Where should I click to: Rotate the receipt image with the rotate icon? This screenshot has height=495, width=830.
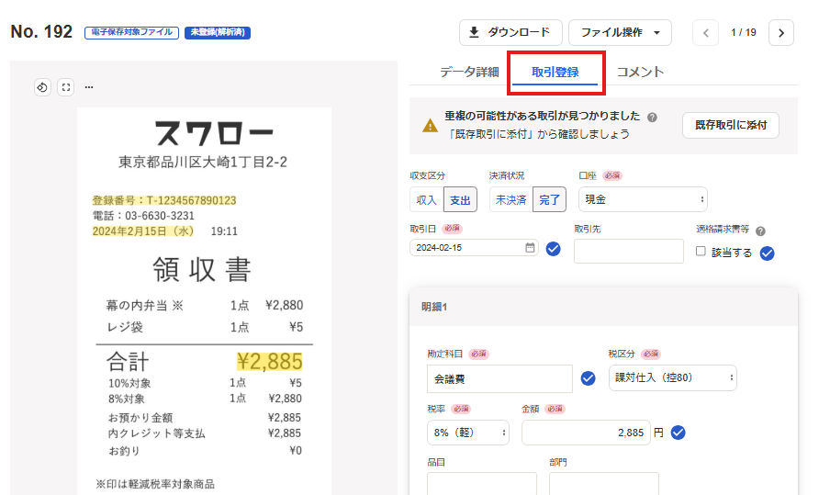[42, 87]
